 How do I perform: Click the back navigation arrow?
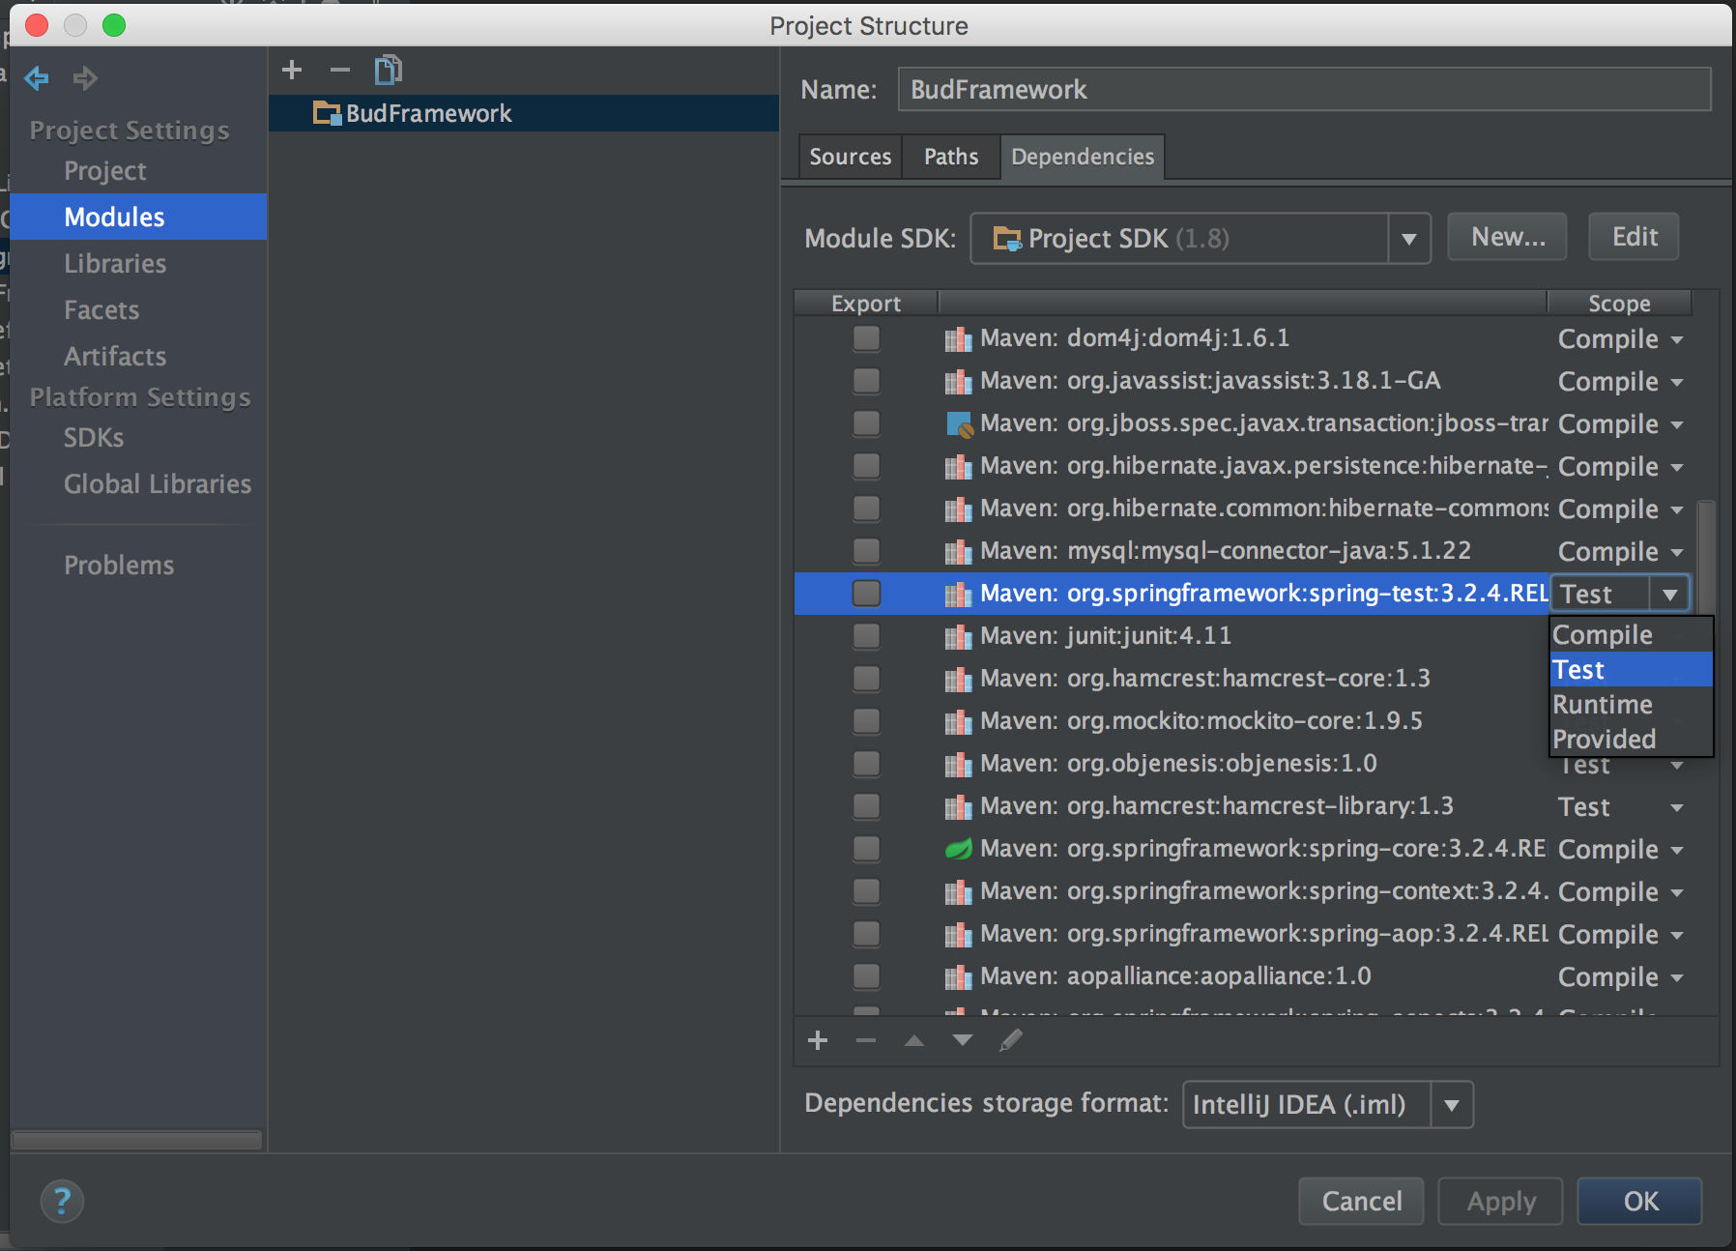(x=37, y=78)
